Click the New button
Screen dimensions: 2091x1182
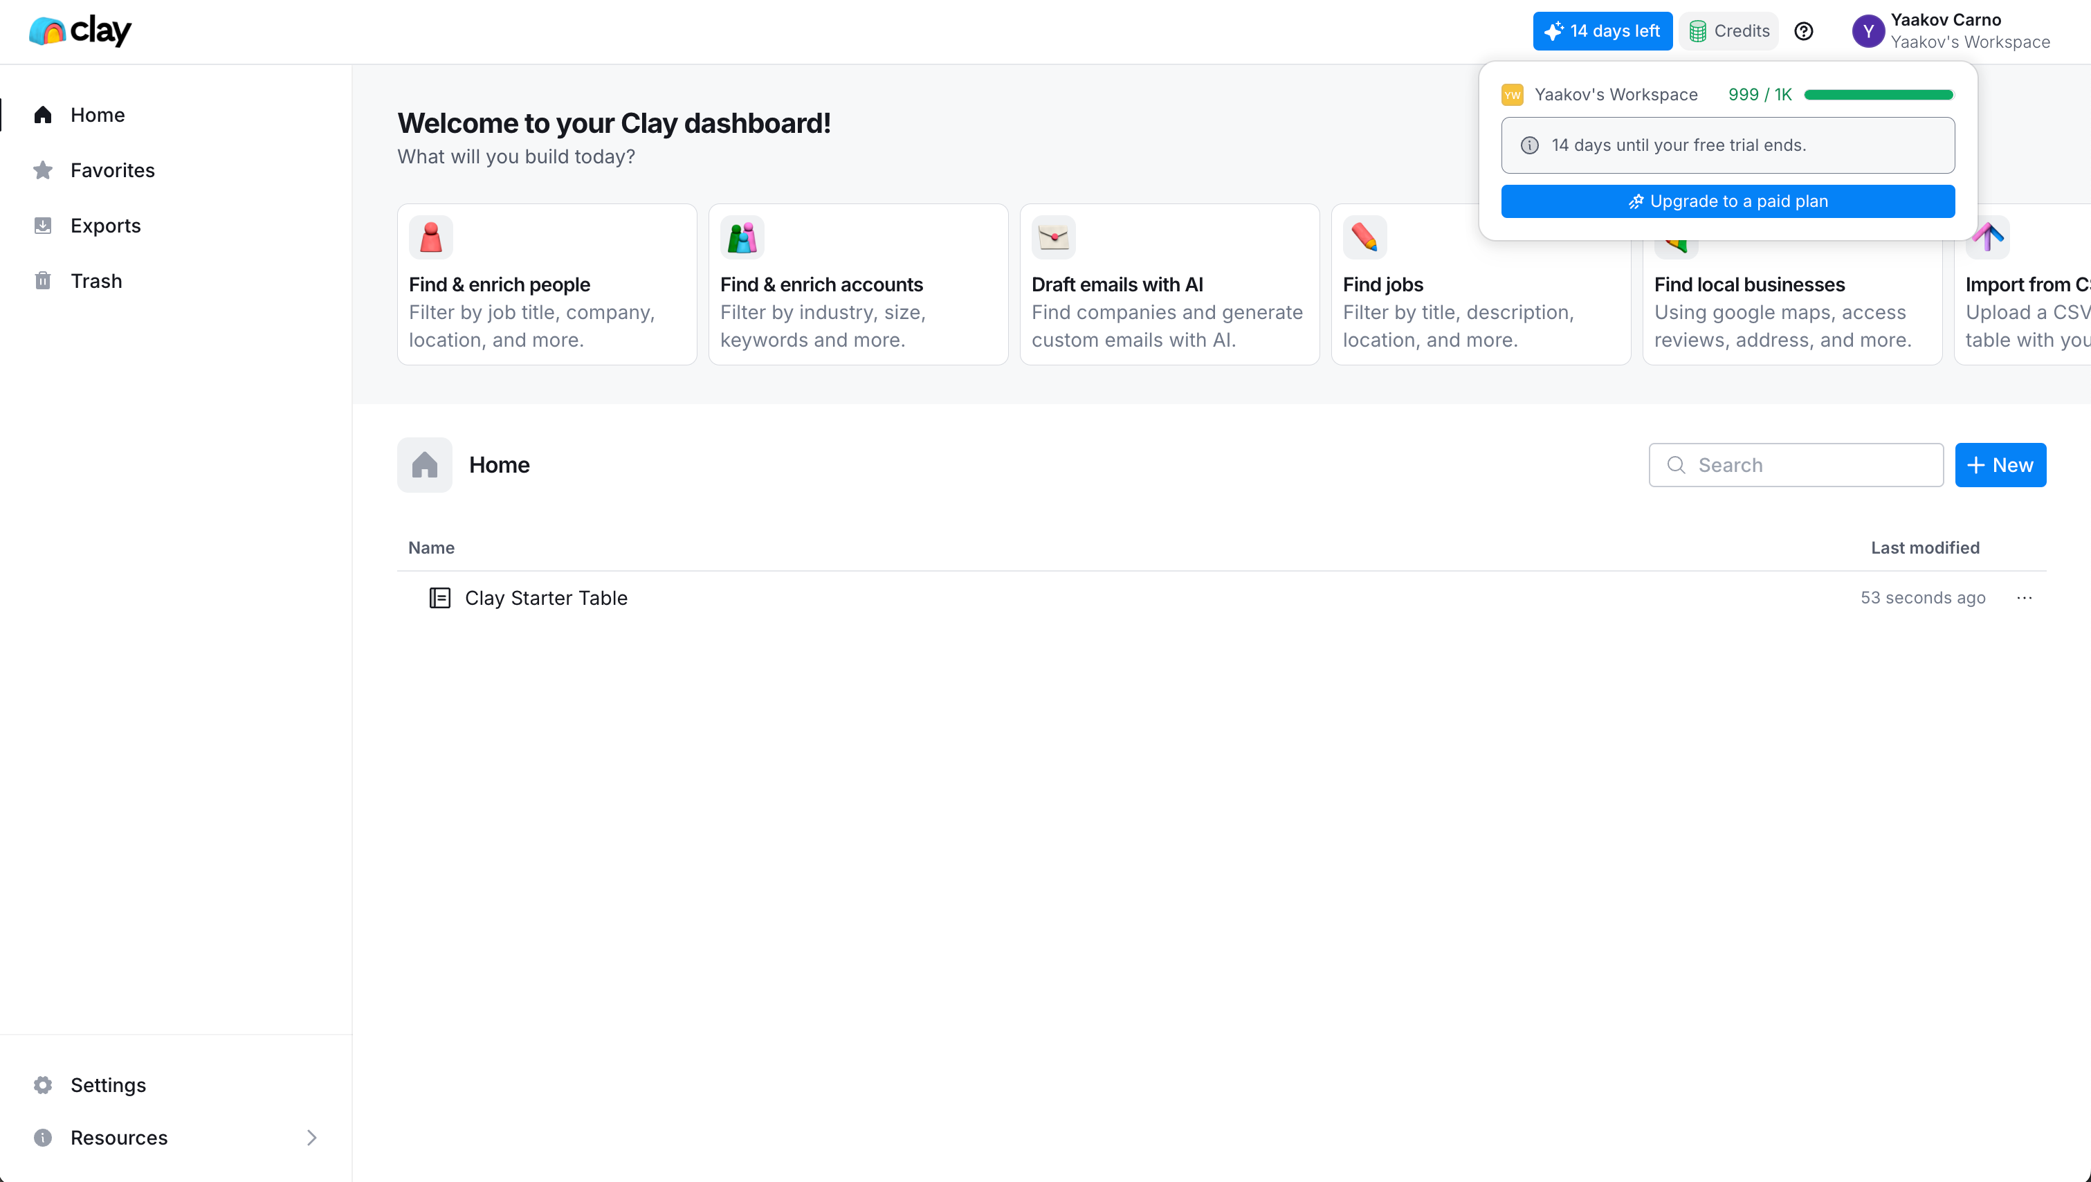(x=2000, y=464)
